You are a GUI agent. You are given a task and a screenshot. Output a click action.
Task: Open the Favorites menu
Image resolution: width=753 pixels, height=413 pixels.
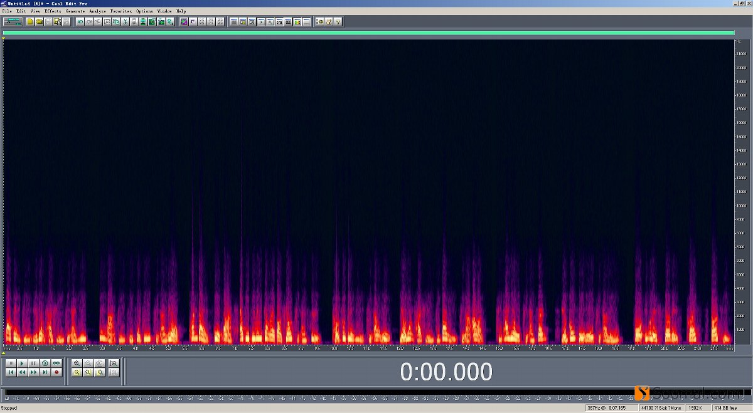[x=121, y=11]
